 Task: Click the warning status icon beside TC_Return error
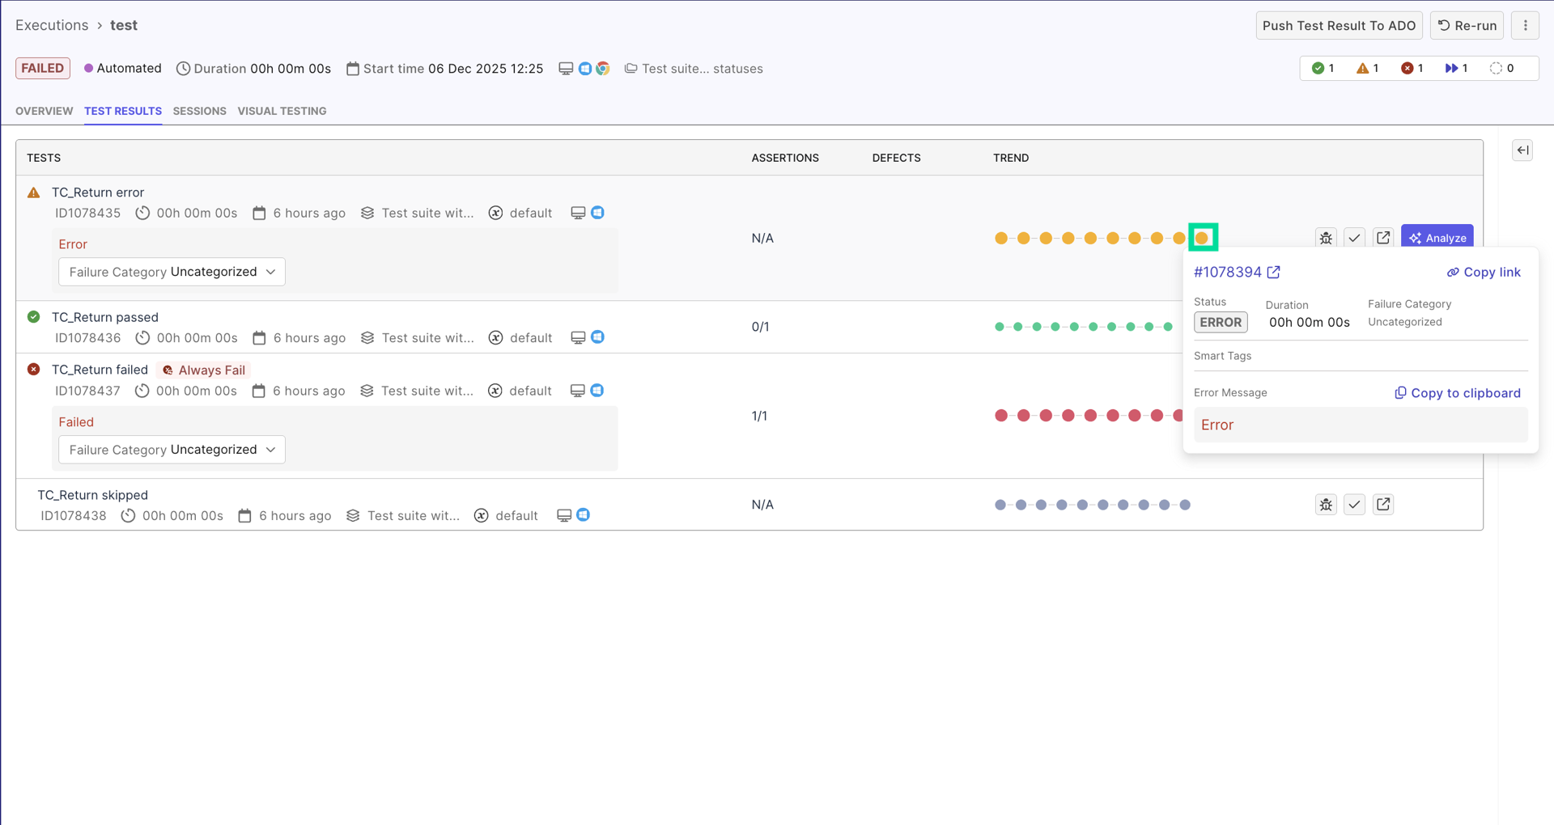(33, 192)
